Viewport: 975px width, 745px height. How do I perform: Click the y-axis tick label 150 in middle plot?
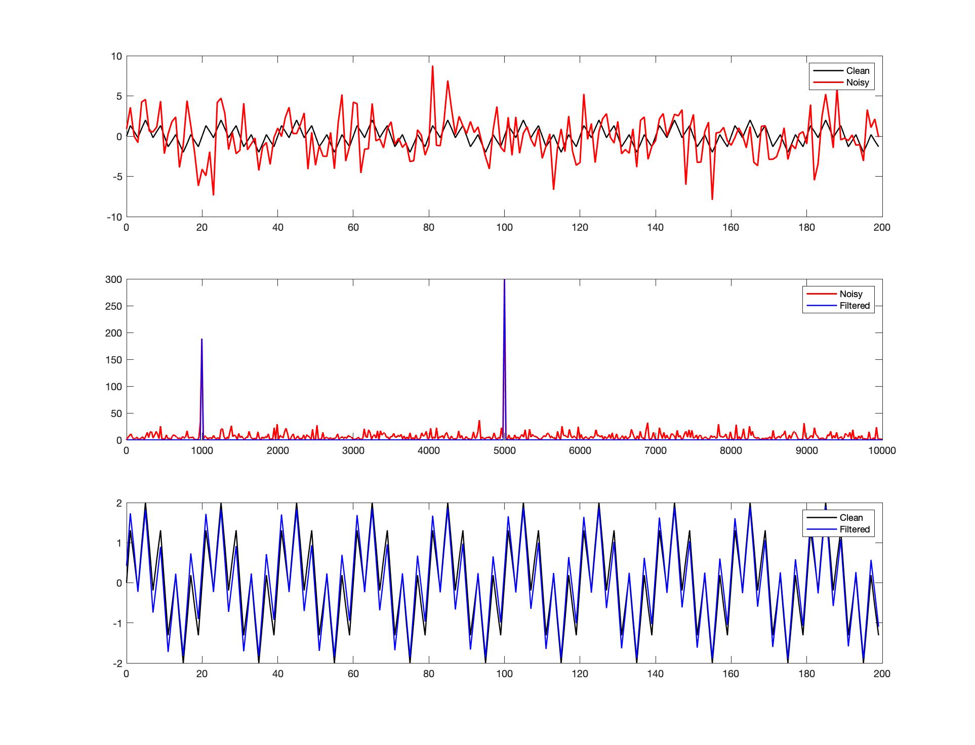coord(113,360)
